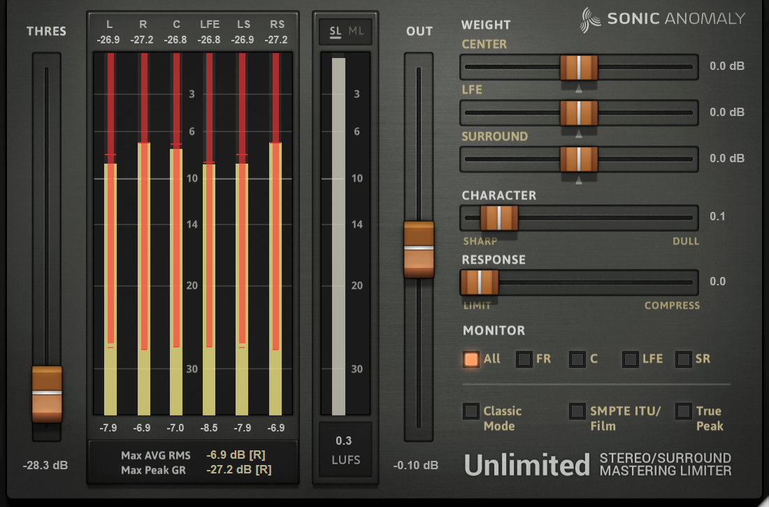Screen dimensions: 769x507
Task: Enable the All monitor option
Action: coord(470,359)
